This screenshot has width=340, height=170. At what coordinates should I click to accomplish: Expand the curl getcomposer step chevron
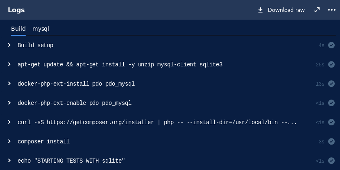point(9,122)
